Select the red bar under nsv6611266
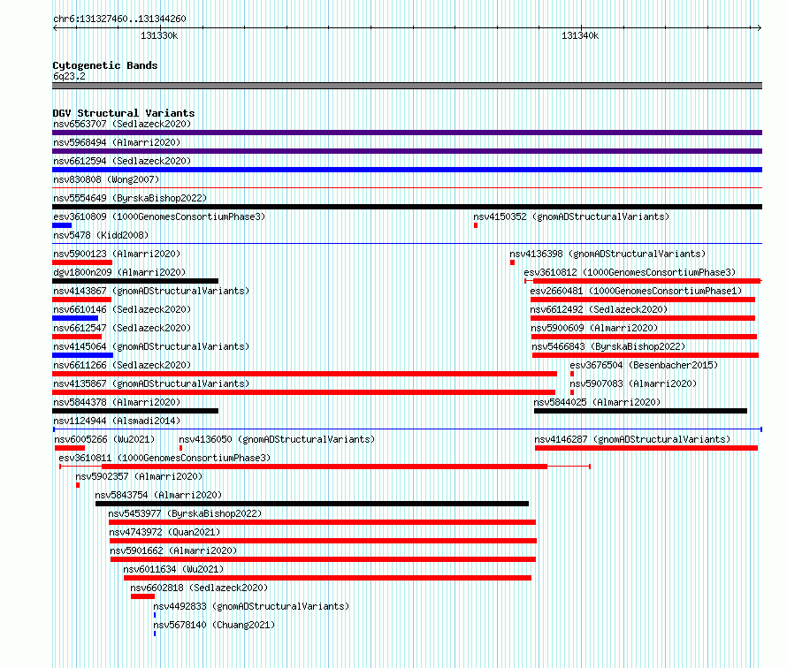This screenshot has height=668, width=787. click(x=305, y=374)
